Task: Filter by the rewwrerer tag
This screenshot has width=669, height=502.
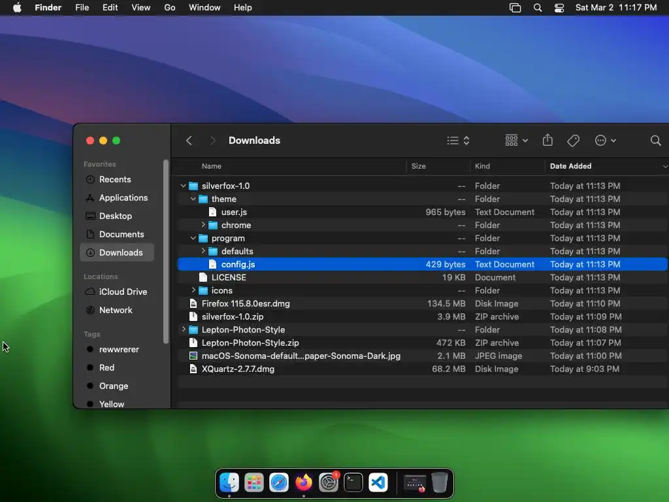Action: click(x=116, y=349)
